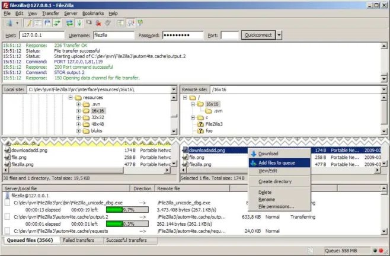Click the green activity LED in status bar
Screen dimensions: 390x256
(375, 250)
